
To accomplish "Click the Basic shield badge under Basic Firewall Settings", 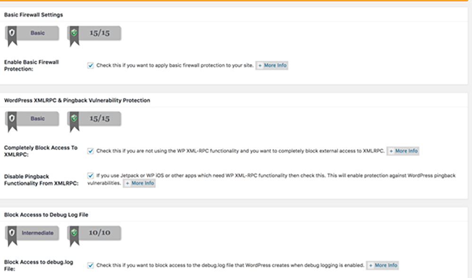I will pos(32,33).
